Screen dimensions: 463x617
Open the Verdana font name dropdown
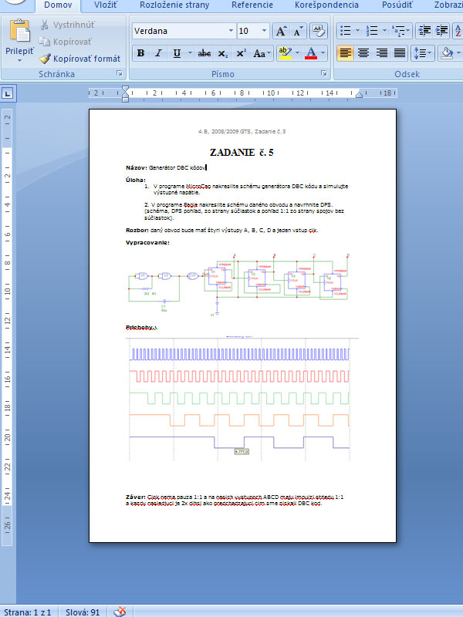tap(231, 31)
